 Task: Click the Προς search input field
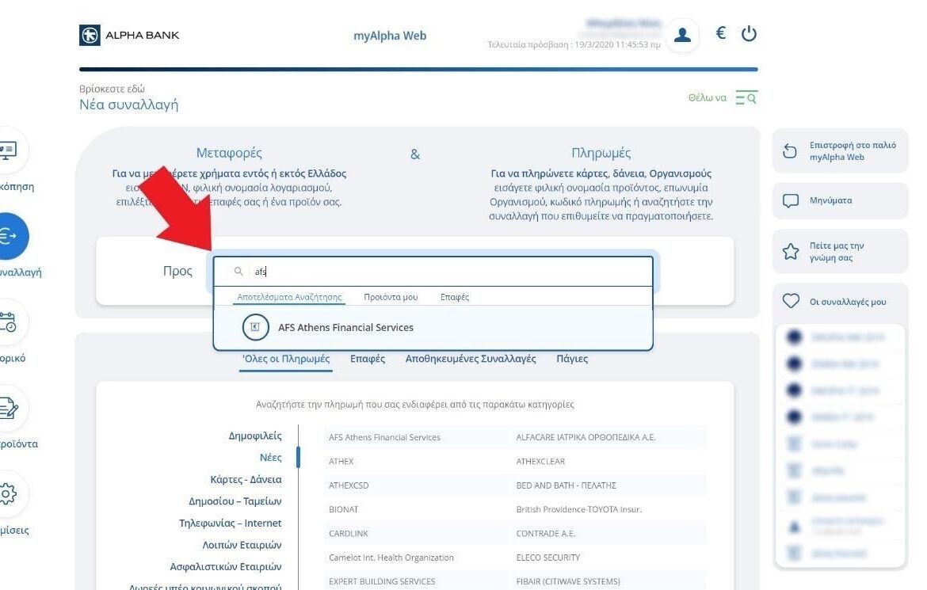(433, 272)
